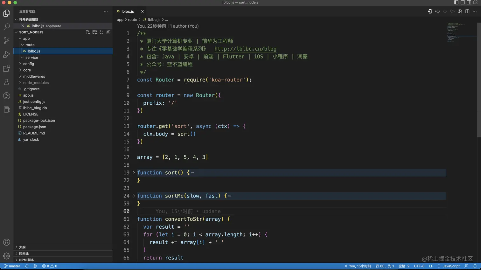Click the app breadcrumb segment

click(x=120, y=20)
